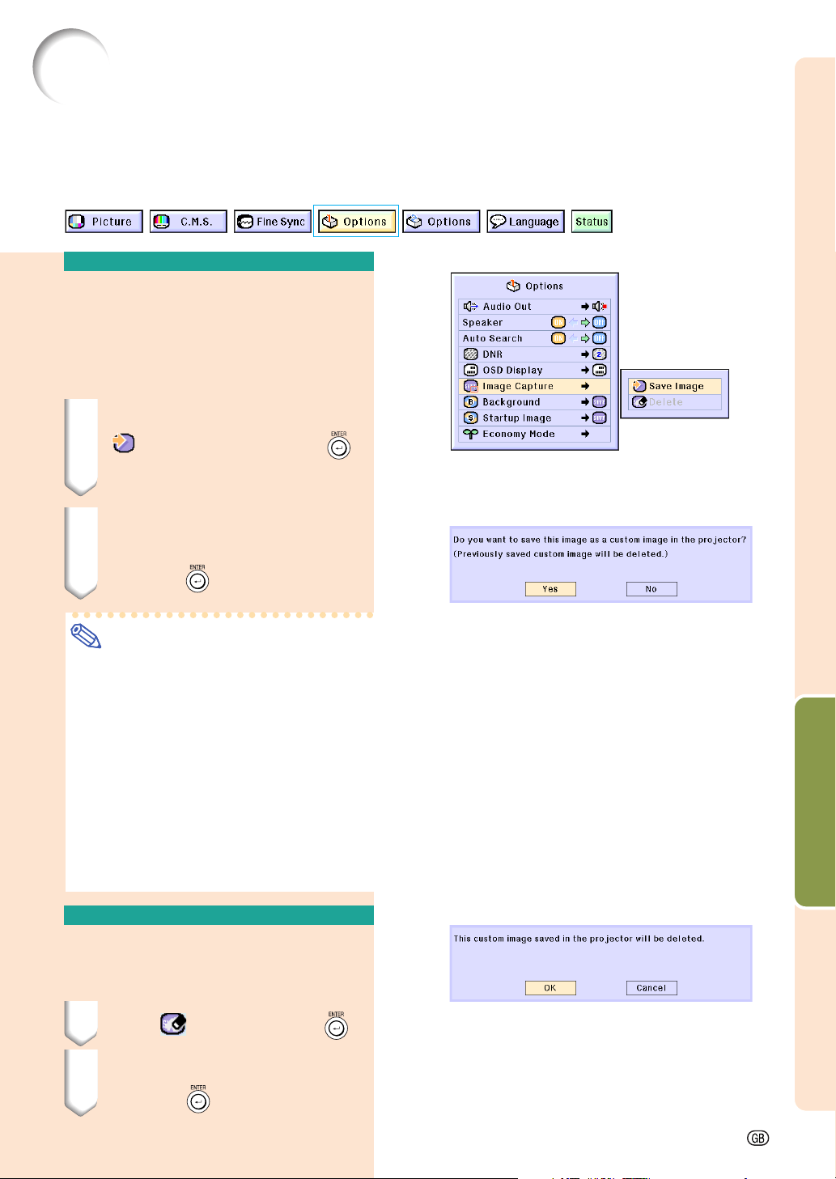Click the Options box icon in menu title

coord(512,286)
